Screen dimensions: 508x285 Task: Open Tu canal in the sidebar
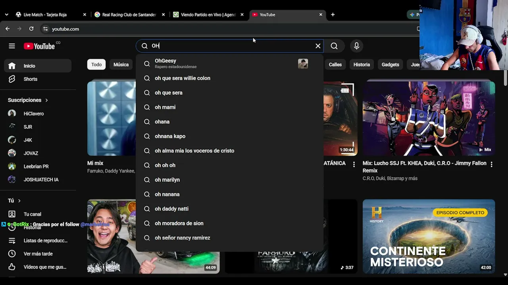point(38,214)
